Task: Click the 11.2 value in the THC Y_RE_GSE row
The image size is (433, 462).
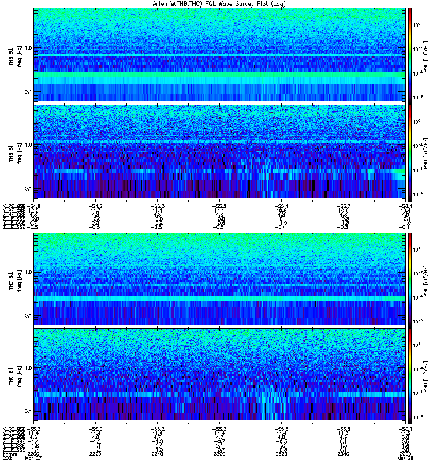Action: click(x=405, y=434)
